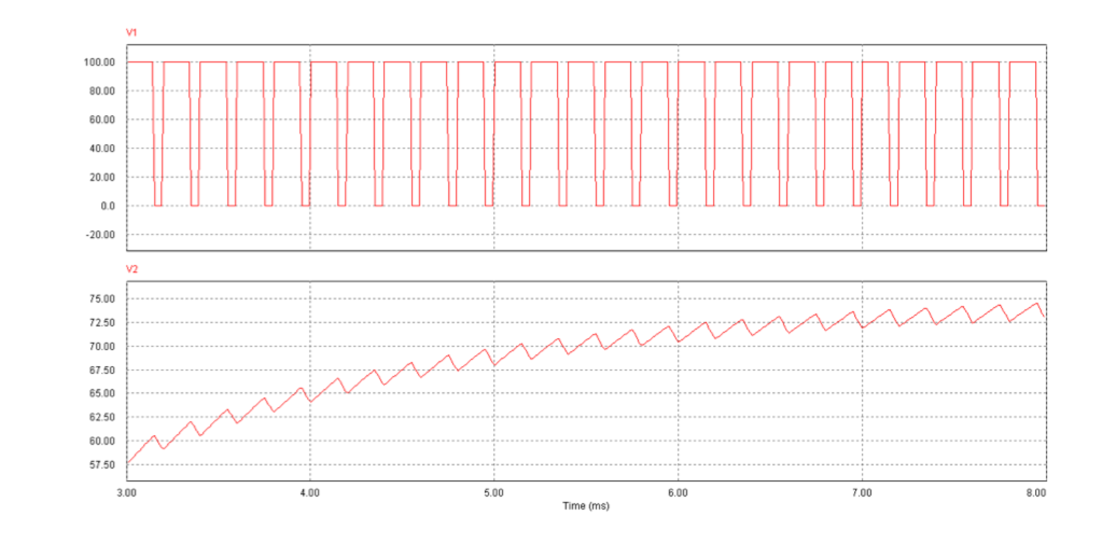This screenshot has height=558, width=1116.
Task: Click the 67.50 tick on V2 axis
Action: [102, 370]
